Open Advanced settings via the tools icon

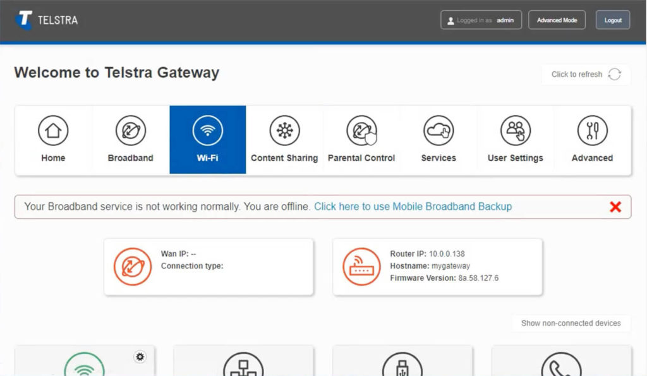[x=593, y=130]
